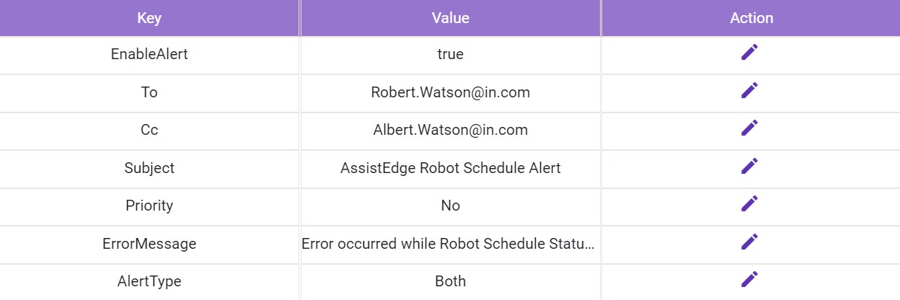Select the Subject key cell

click(x=149, y=168)
